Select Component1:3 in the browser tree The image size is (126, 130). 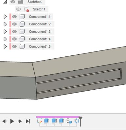(x=40, y=32)
